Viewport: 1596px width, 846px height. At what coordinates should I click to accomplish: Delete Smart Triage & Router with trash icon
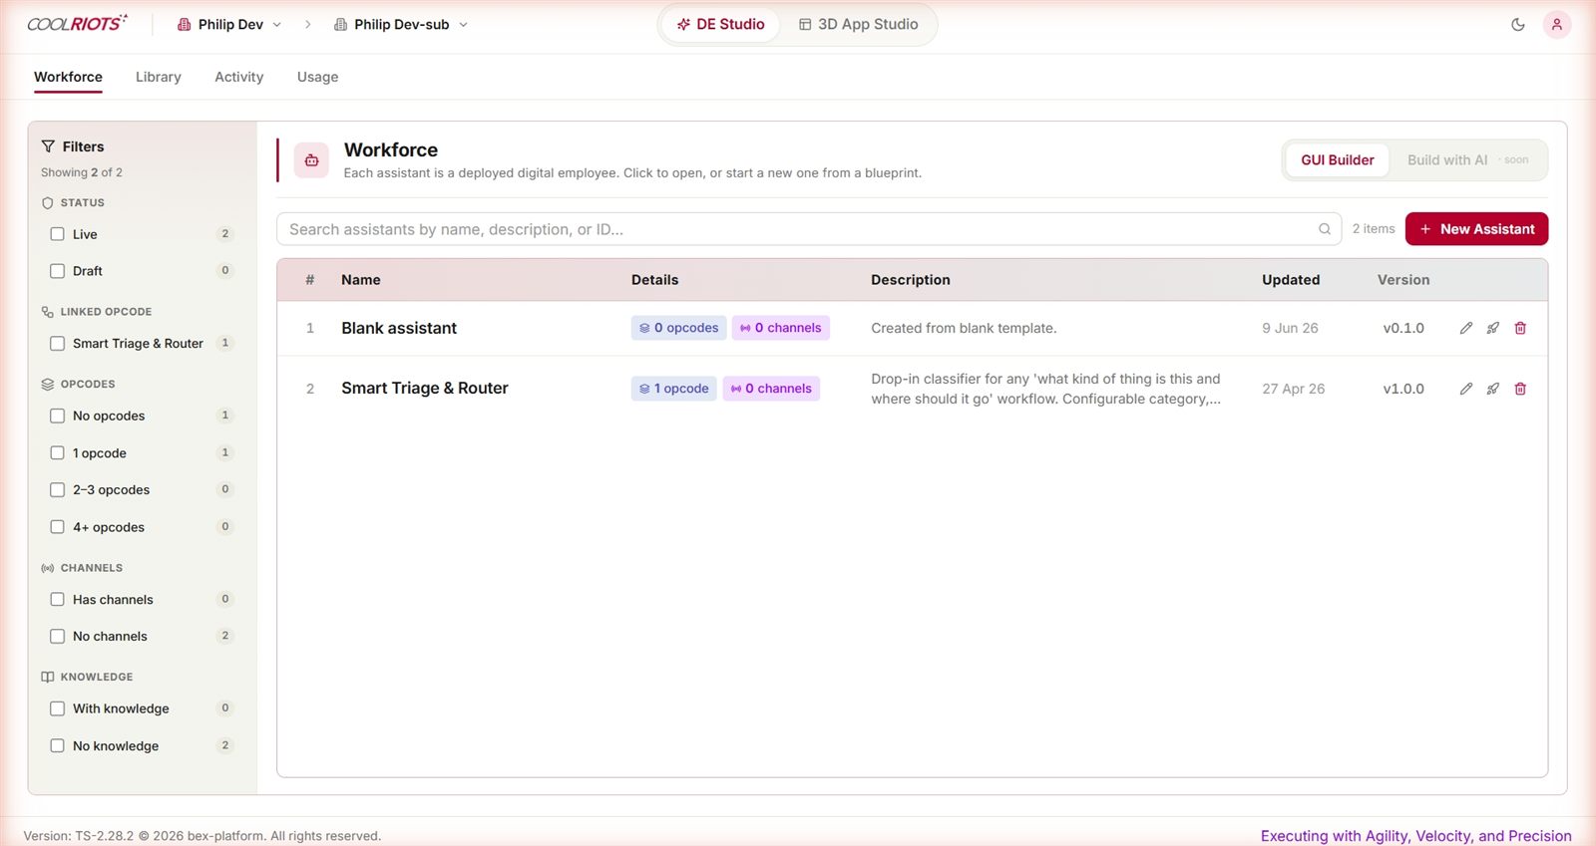tap(1520, 389)
